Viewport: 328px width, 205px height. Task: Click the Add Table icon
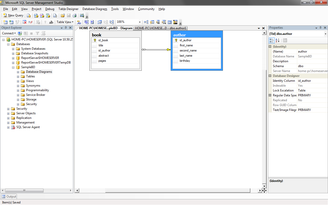(x=11, y=22)
